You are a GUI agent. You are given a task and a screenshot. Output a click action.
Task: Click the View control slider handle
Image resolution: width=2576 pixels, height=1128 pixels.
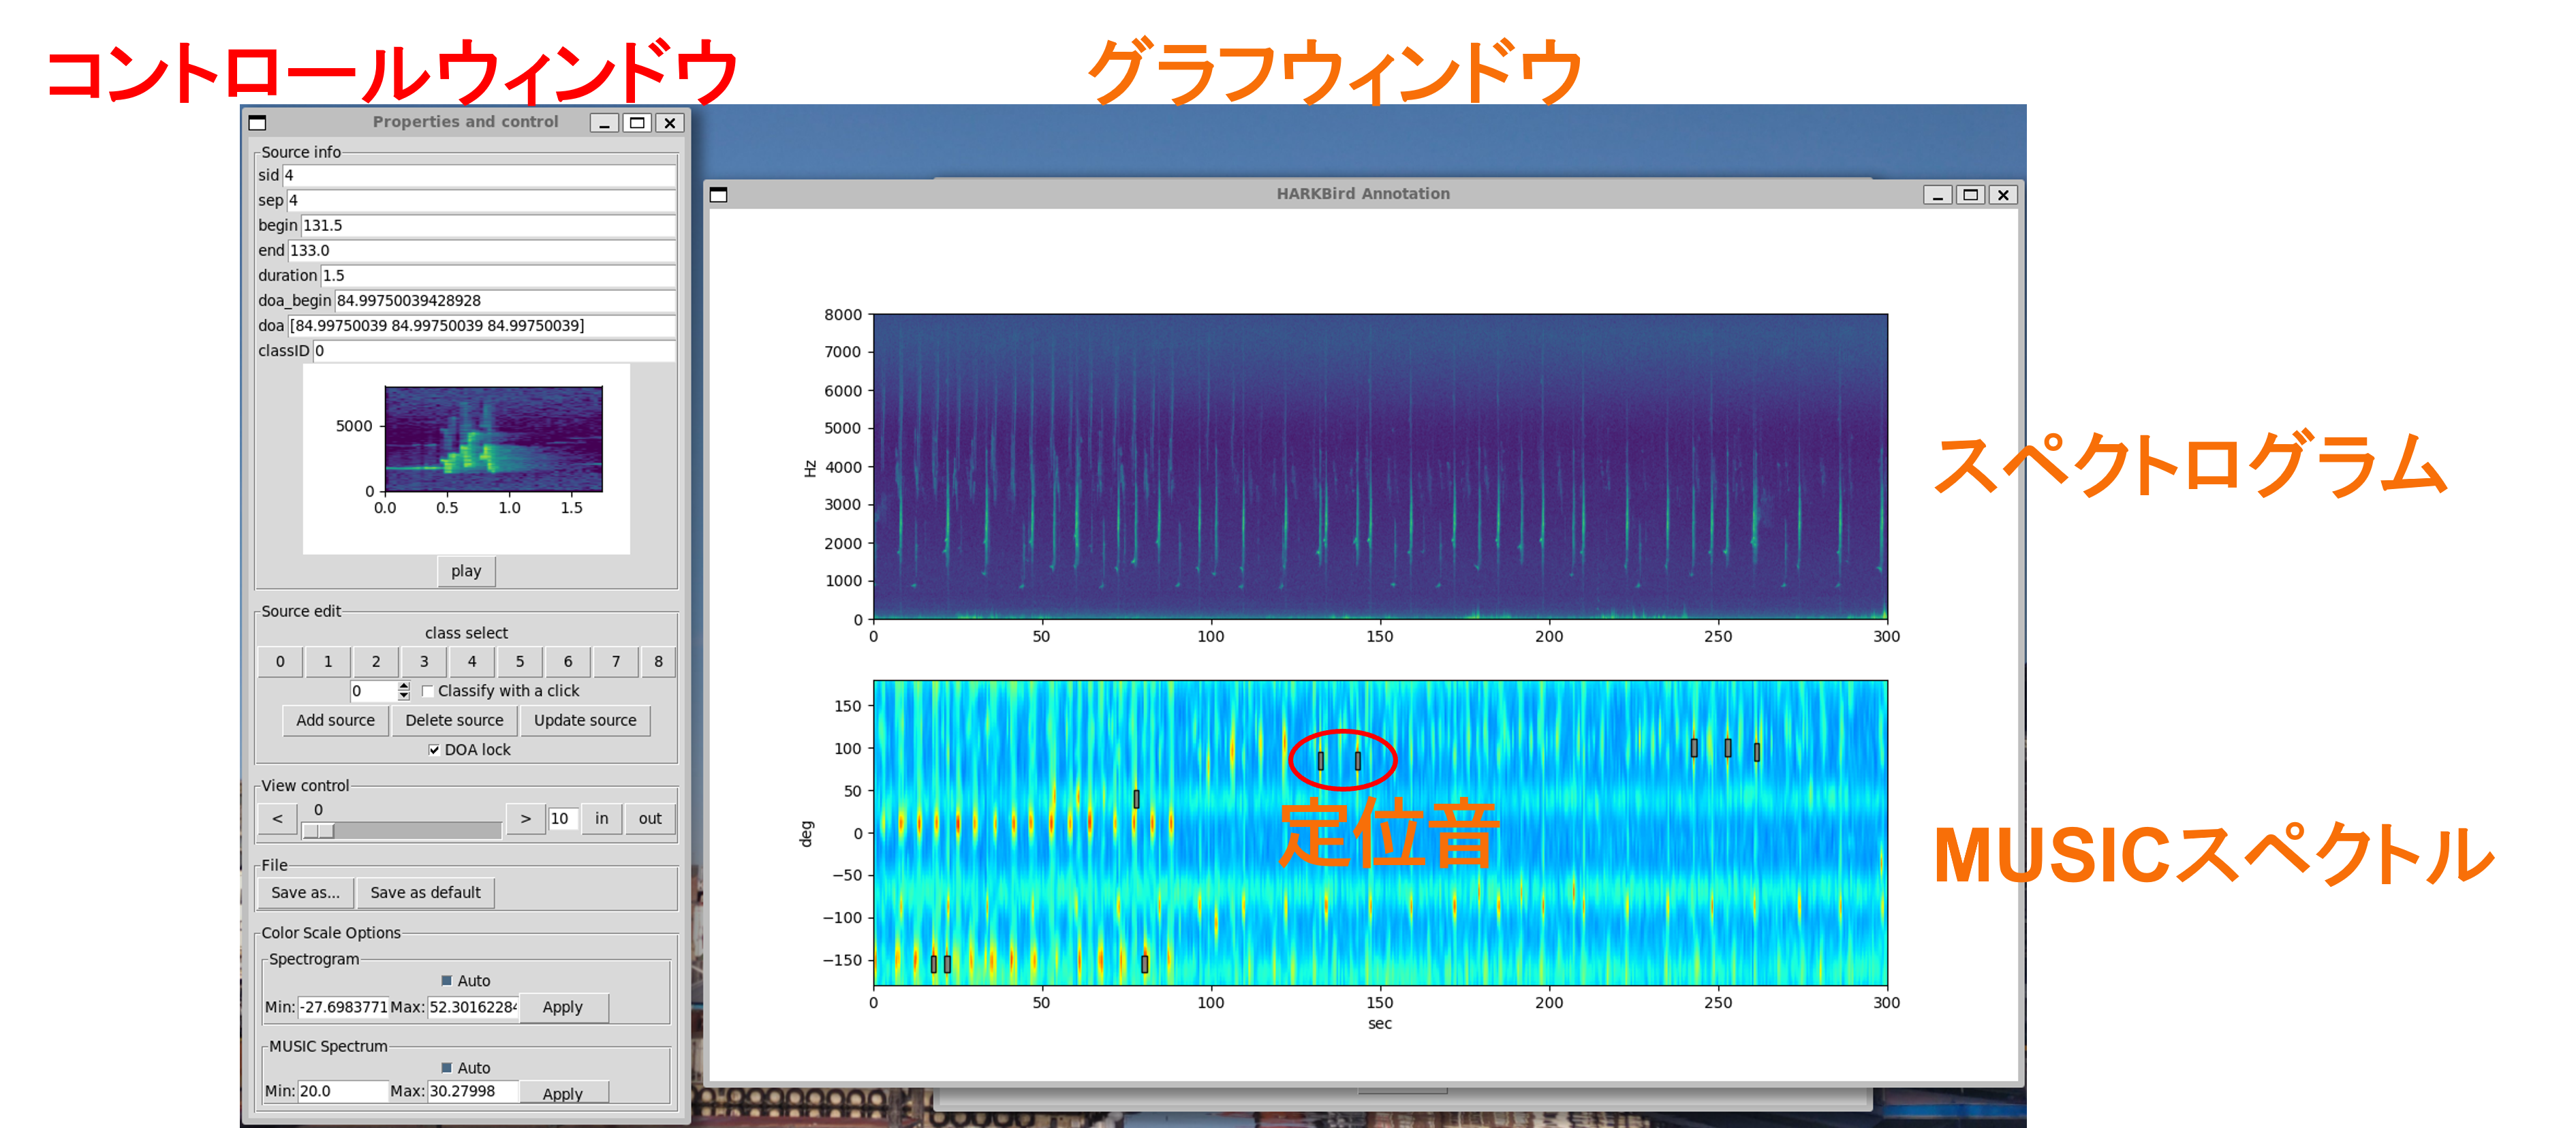pyautogui.click(x=318, y=831)
